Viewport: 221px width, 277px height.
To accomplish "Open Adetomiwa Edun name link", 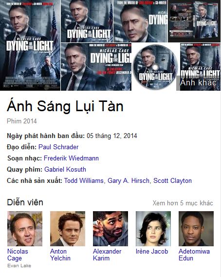I will [194, 255].
